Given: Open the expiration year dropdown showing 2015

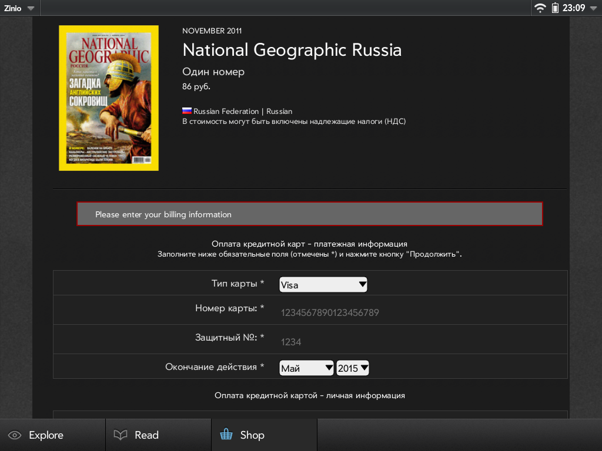Looking at the screenshot, I should (353, 368).
